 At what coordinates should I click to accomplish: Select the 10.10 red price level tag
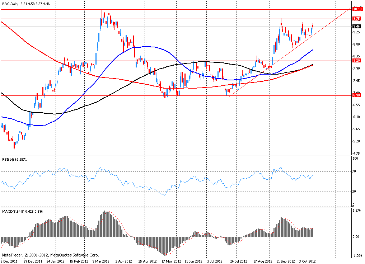point(357,9)
